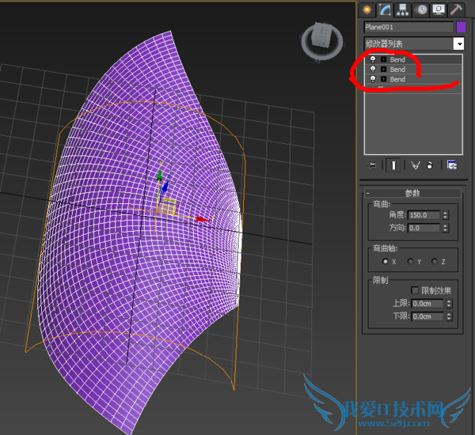Image resolution: width=475 pixels, height=435 pixels.
Task: Toggle lightbulb of the top Bend modifier
Action: pos(373,59)
